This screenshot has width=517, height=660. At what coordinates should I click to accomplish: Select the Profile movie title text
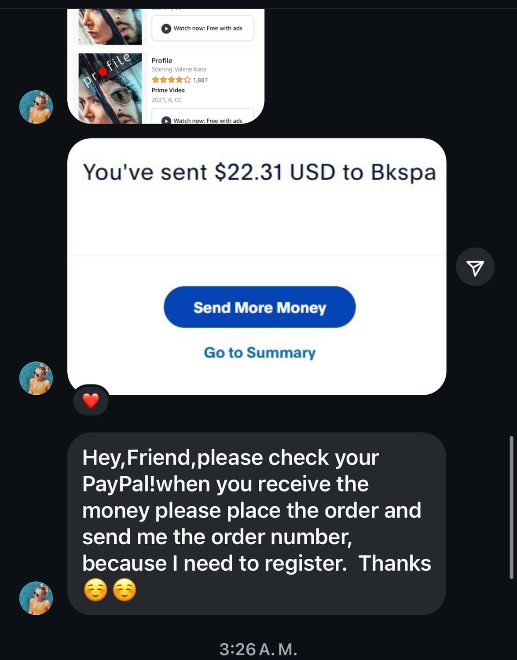pos(162,60)
